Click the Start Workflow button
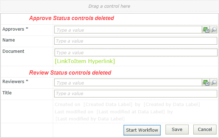The image size is (219, 138). pyautogui.click(x=142, y=130)
